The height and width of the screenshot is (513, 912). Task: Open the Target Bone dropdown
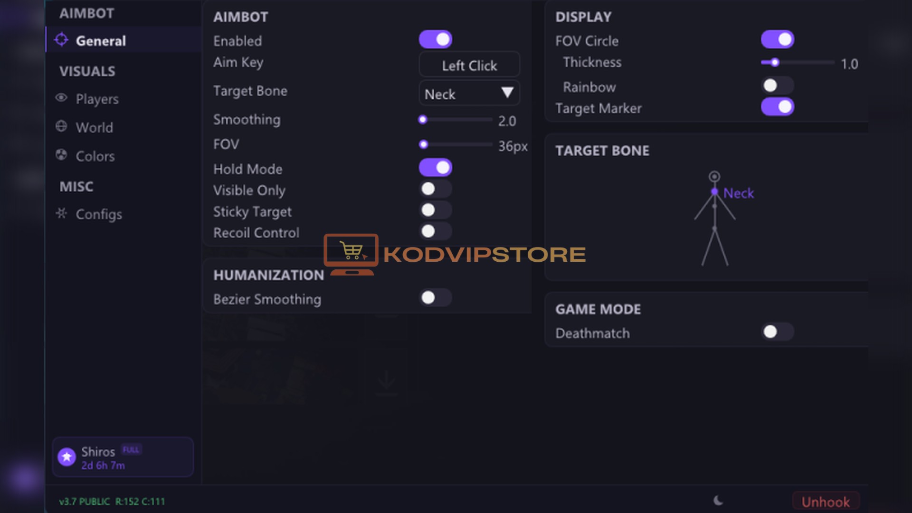[469, 93]
